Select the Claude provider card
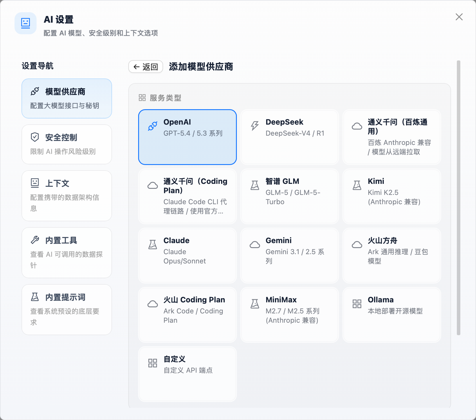Viewport: 476px width, 420px height. 187,256
